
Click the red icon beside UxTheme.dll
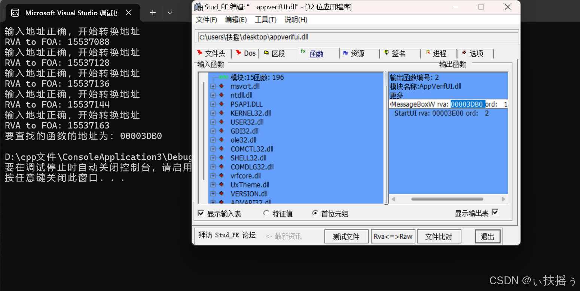click(222, 185)
